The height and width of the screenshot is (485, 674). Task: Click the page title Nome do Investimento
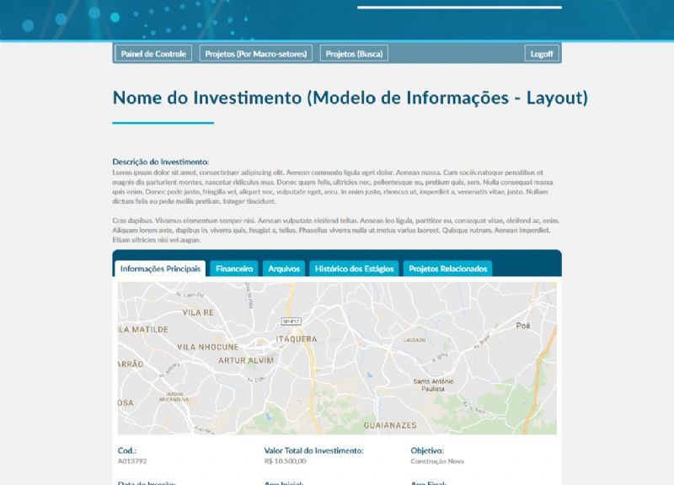350,98
